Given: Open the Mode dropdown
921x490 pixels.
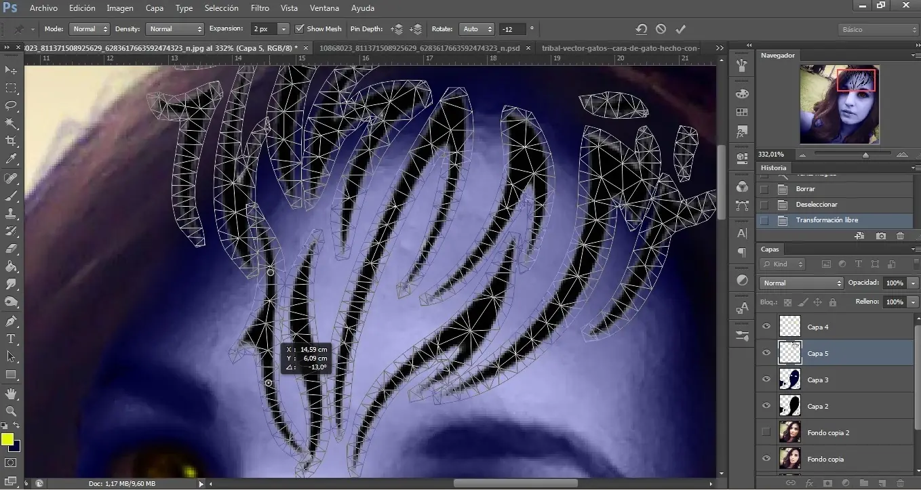Looking at the screenshot, I should [x=89, y=29].
